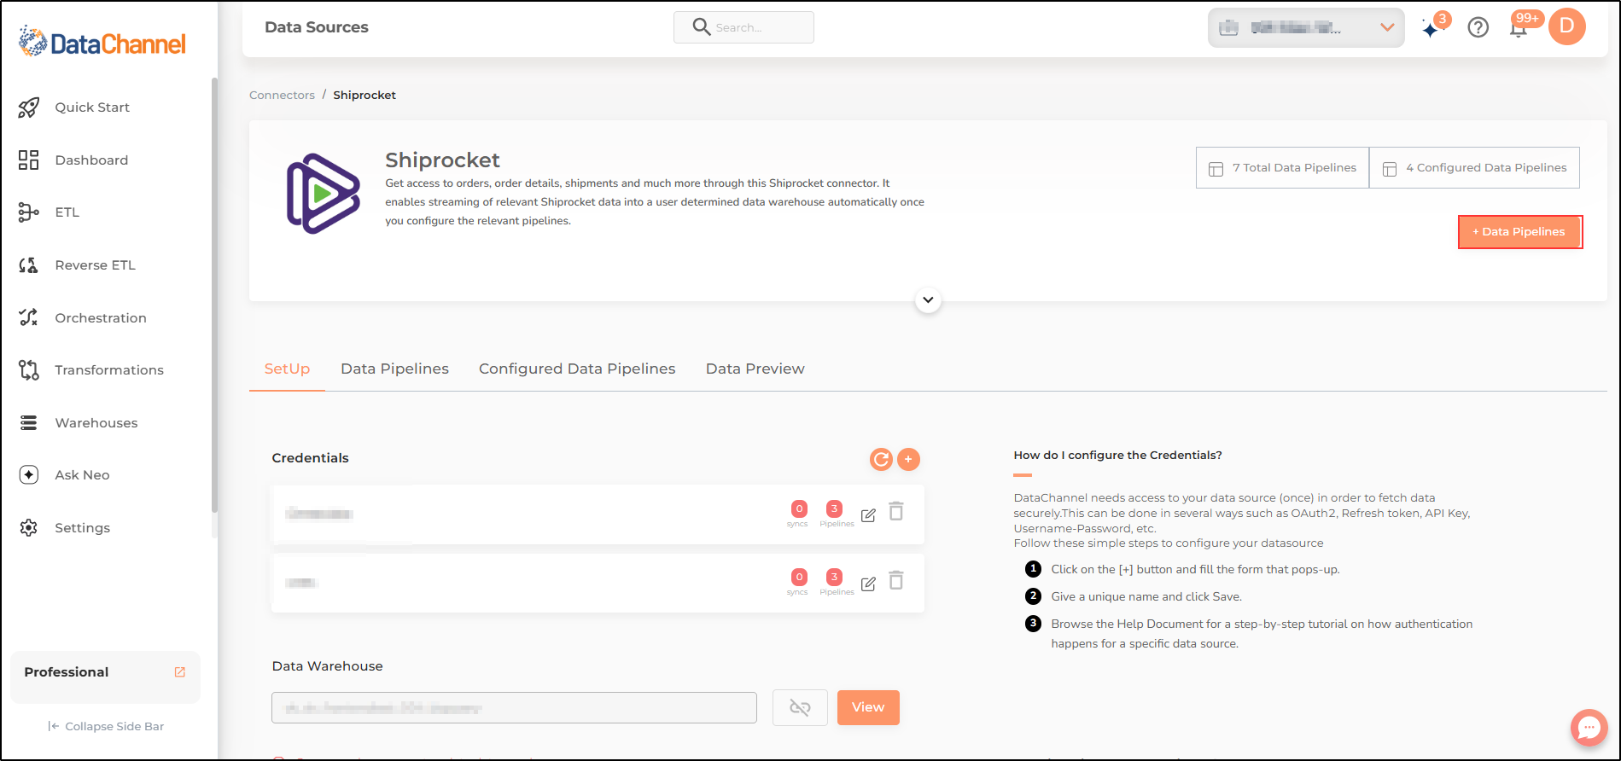This screenshot has height=761, width=1621.
Task: Click the Warehouses stack icon
Action: click(x=29, y=423)
